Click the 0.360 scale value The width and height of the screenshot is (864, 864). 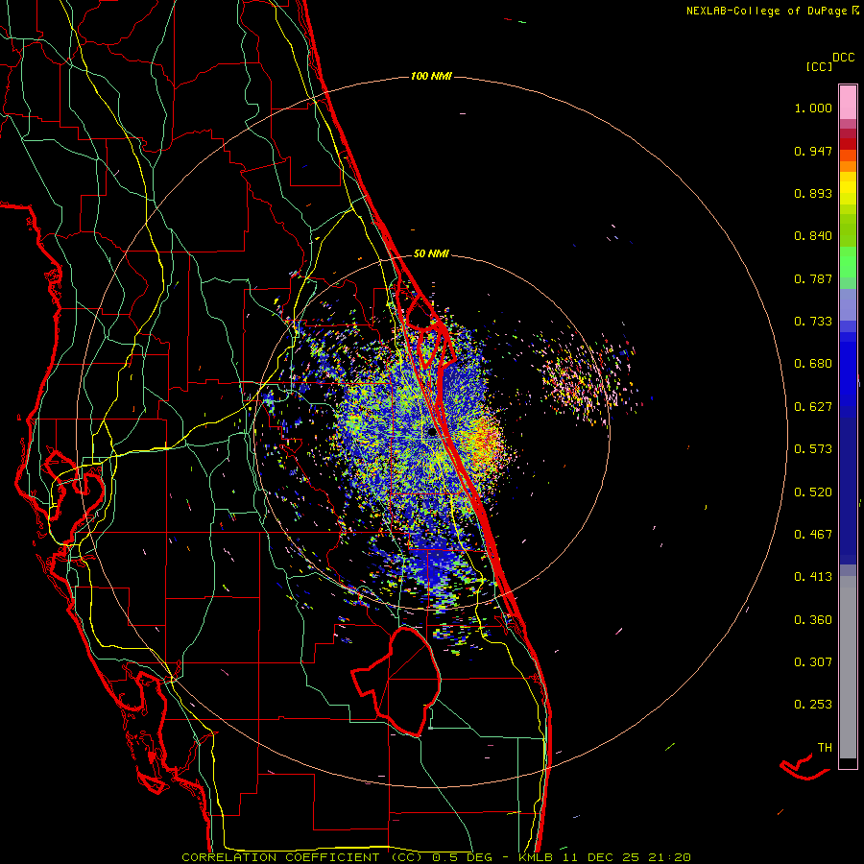(x=813, y=620)
